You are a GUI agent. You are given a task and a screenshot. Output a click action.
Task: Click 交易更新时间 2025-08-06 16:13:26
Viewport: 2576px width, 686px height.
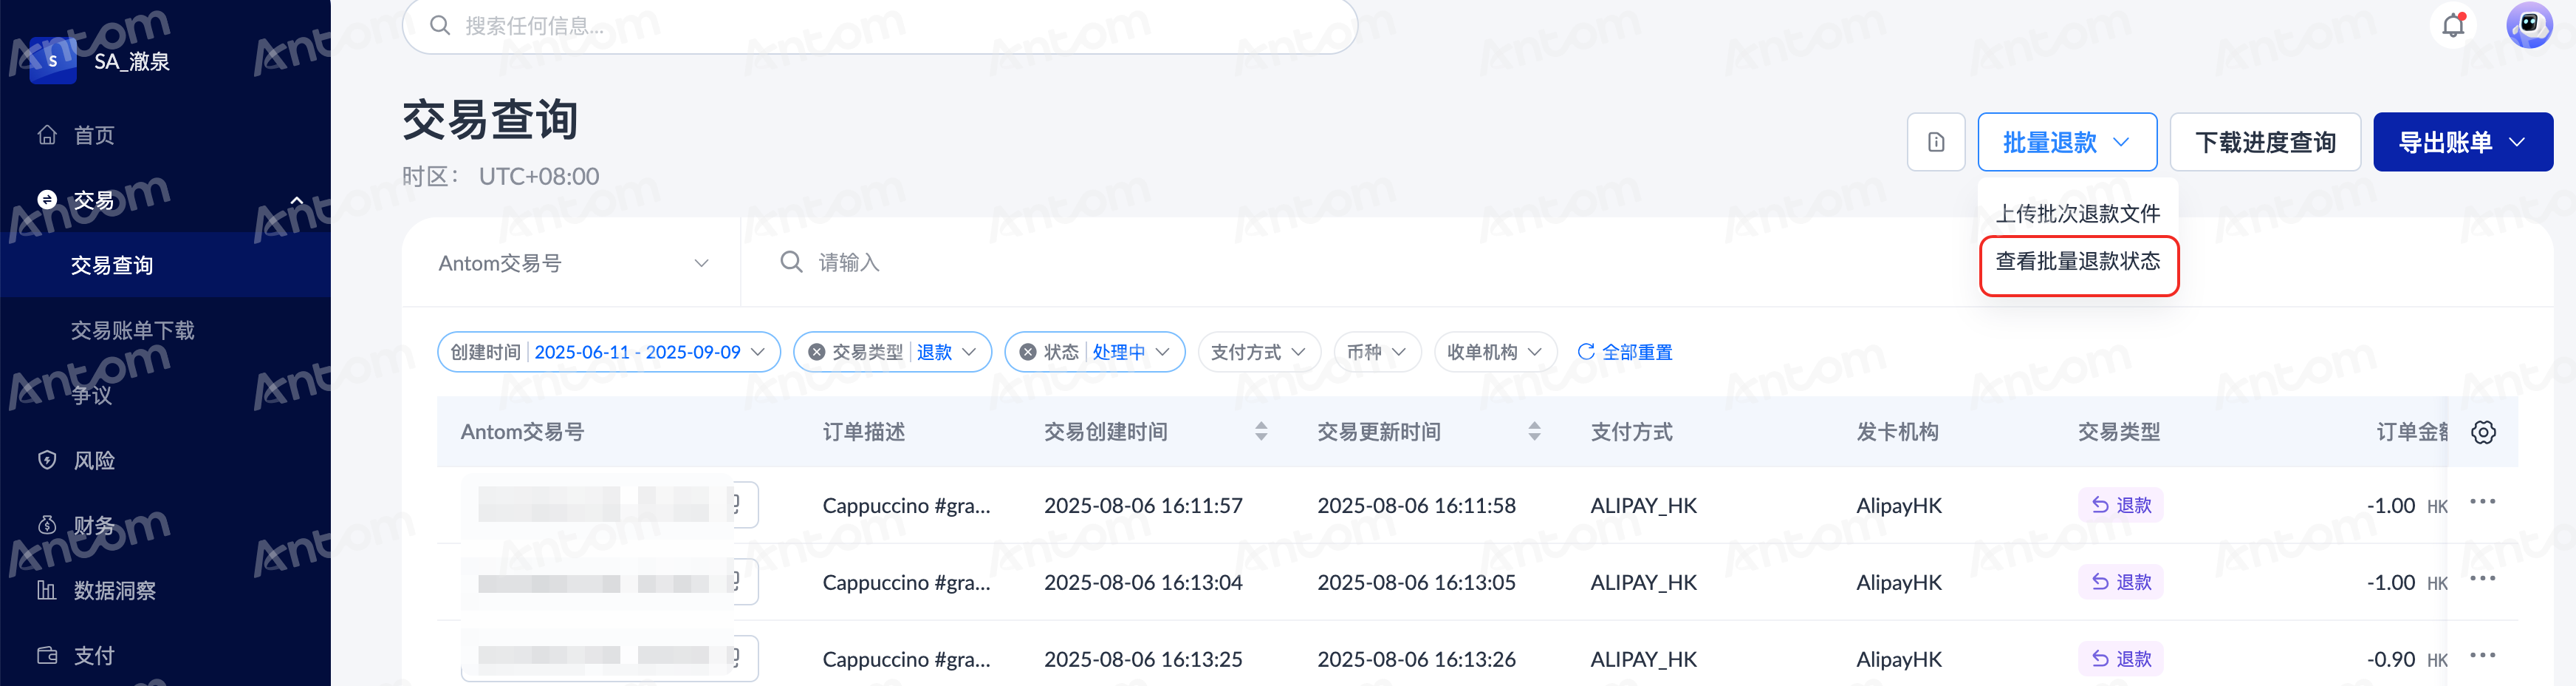tap(1416, 660)
